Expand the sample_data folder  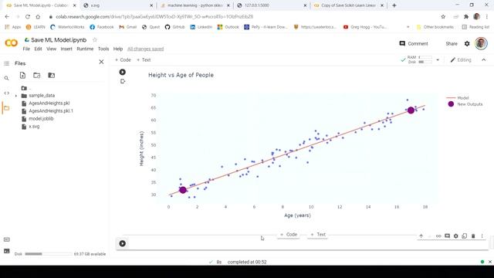[16, 96]
